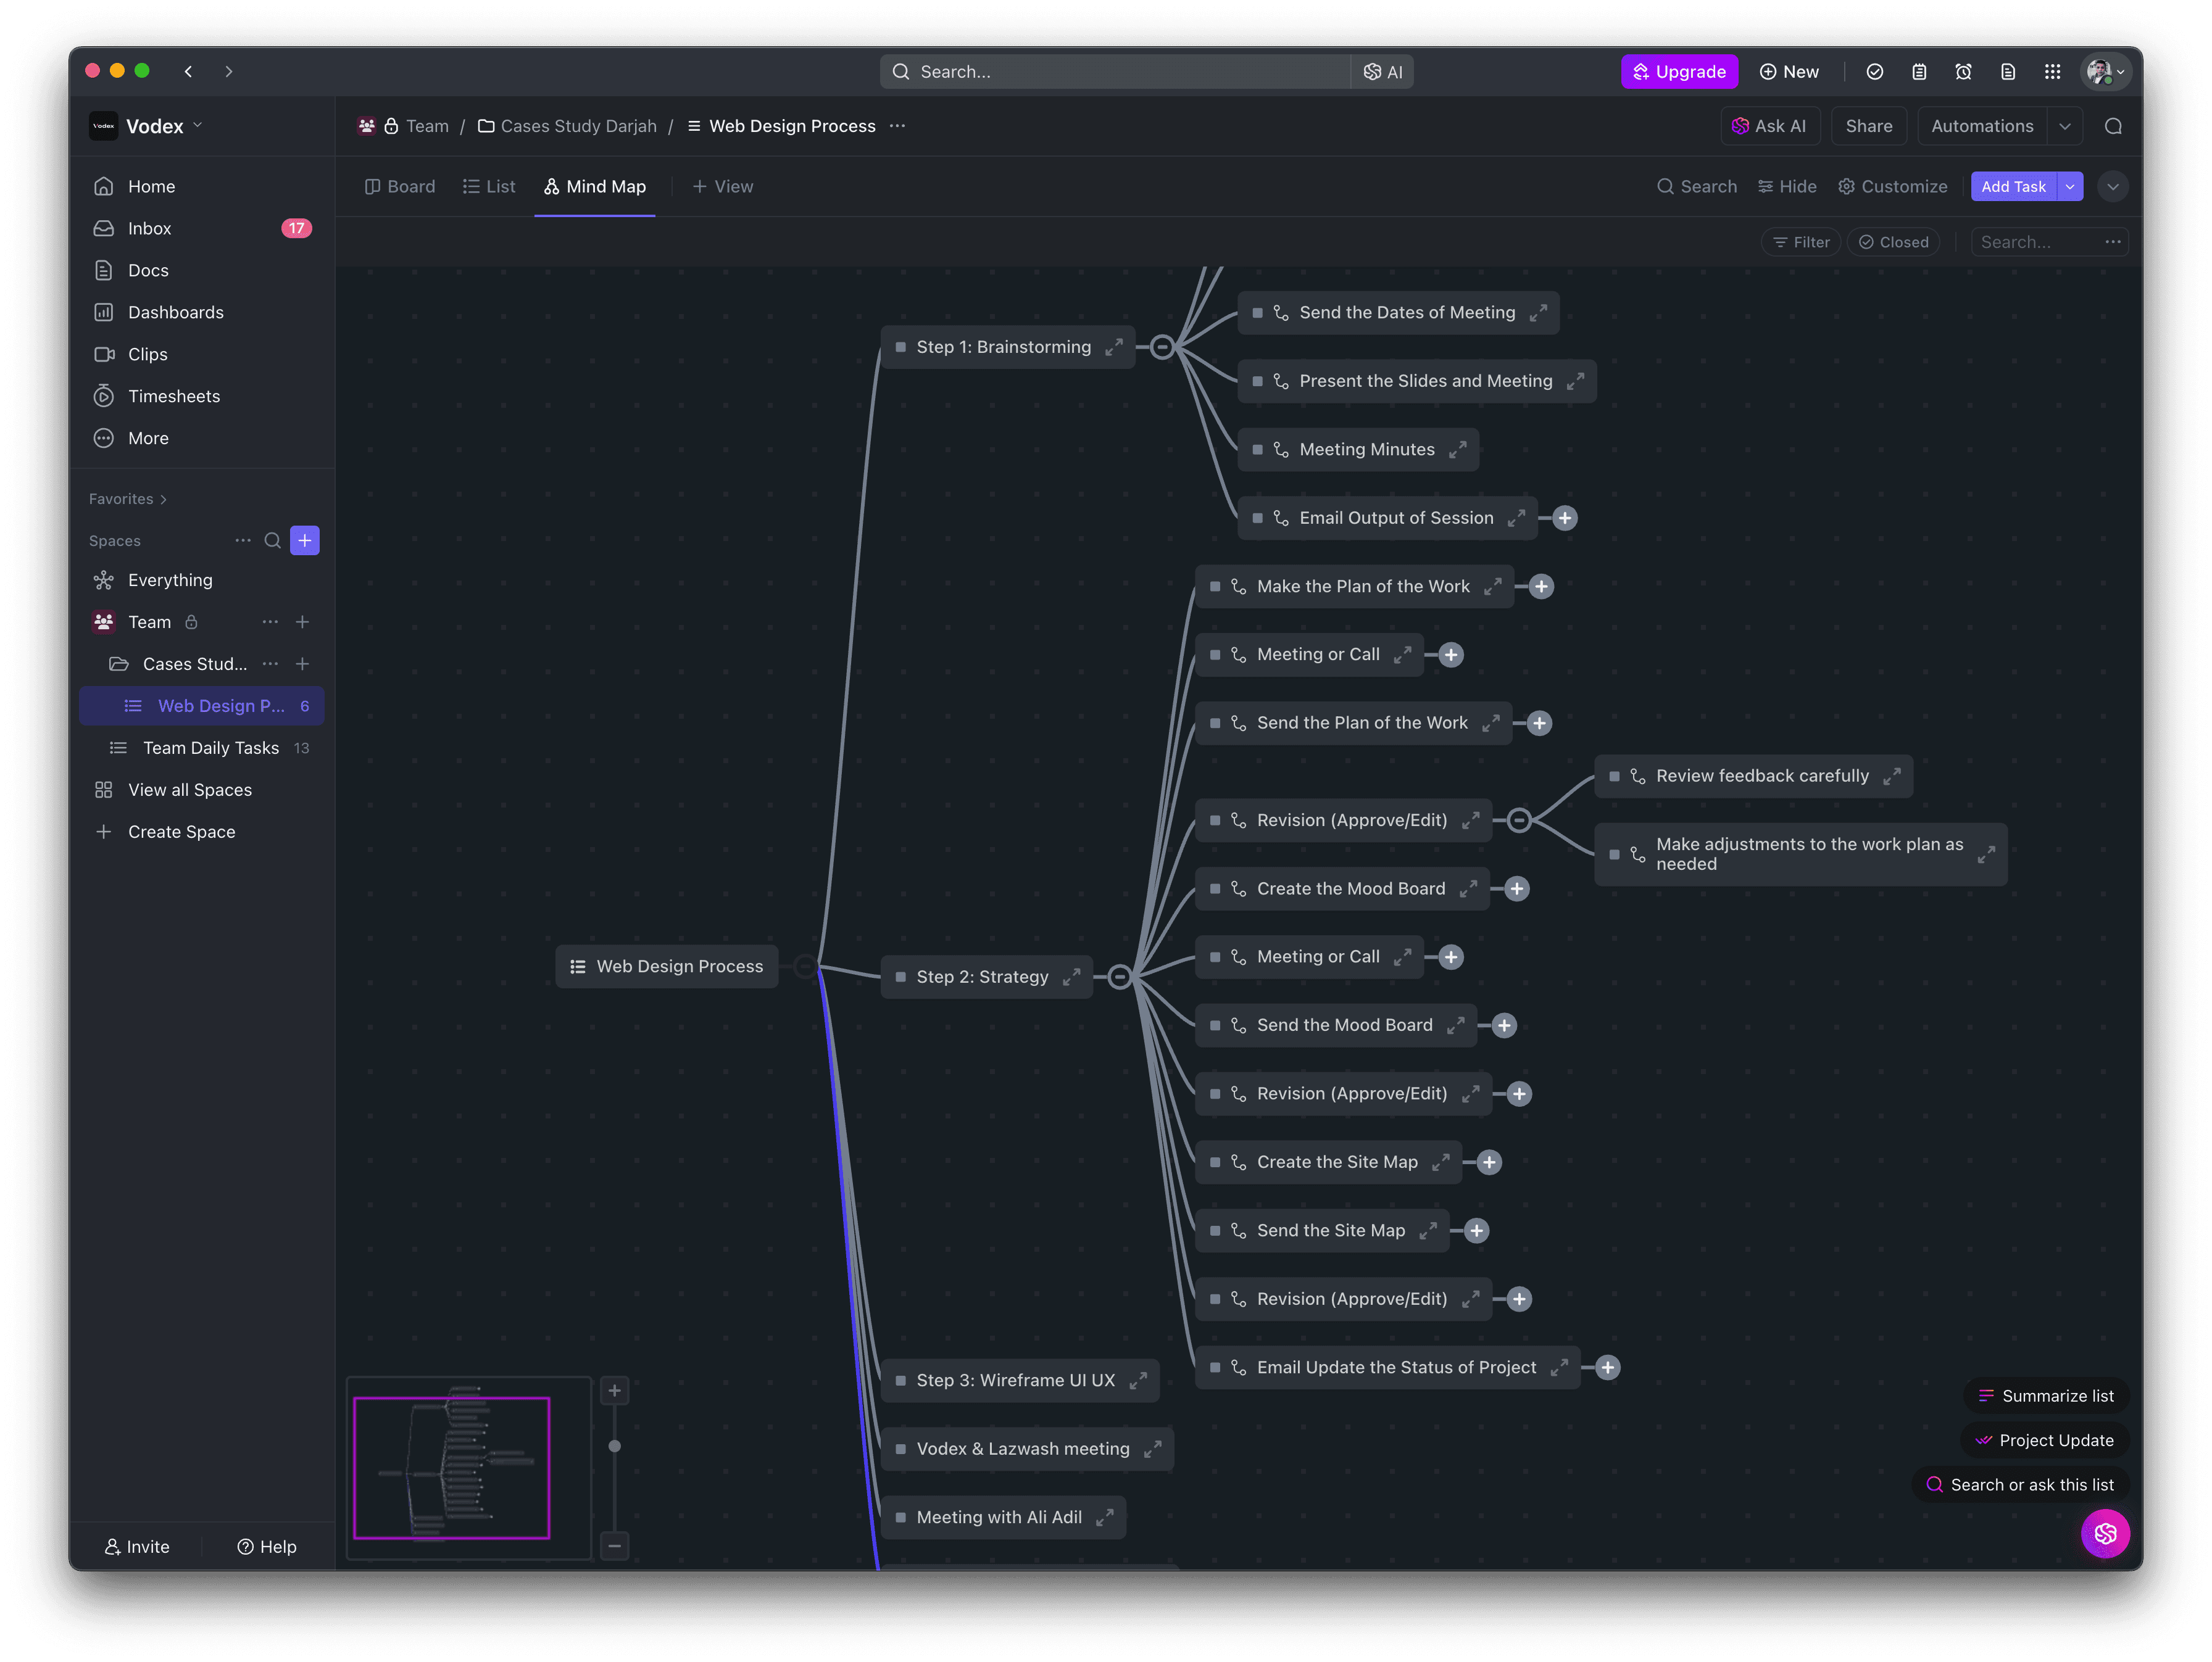Click the mind map zoom slider handle
Viewport: 2212px width, 1662px height.
(x=615, y=1446)
